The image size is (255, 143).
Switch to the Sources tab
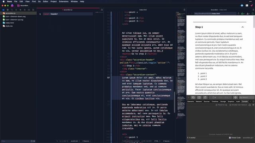coord(206,102)
